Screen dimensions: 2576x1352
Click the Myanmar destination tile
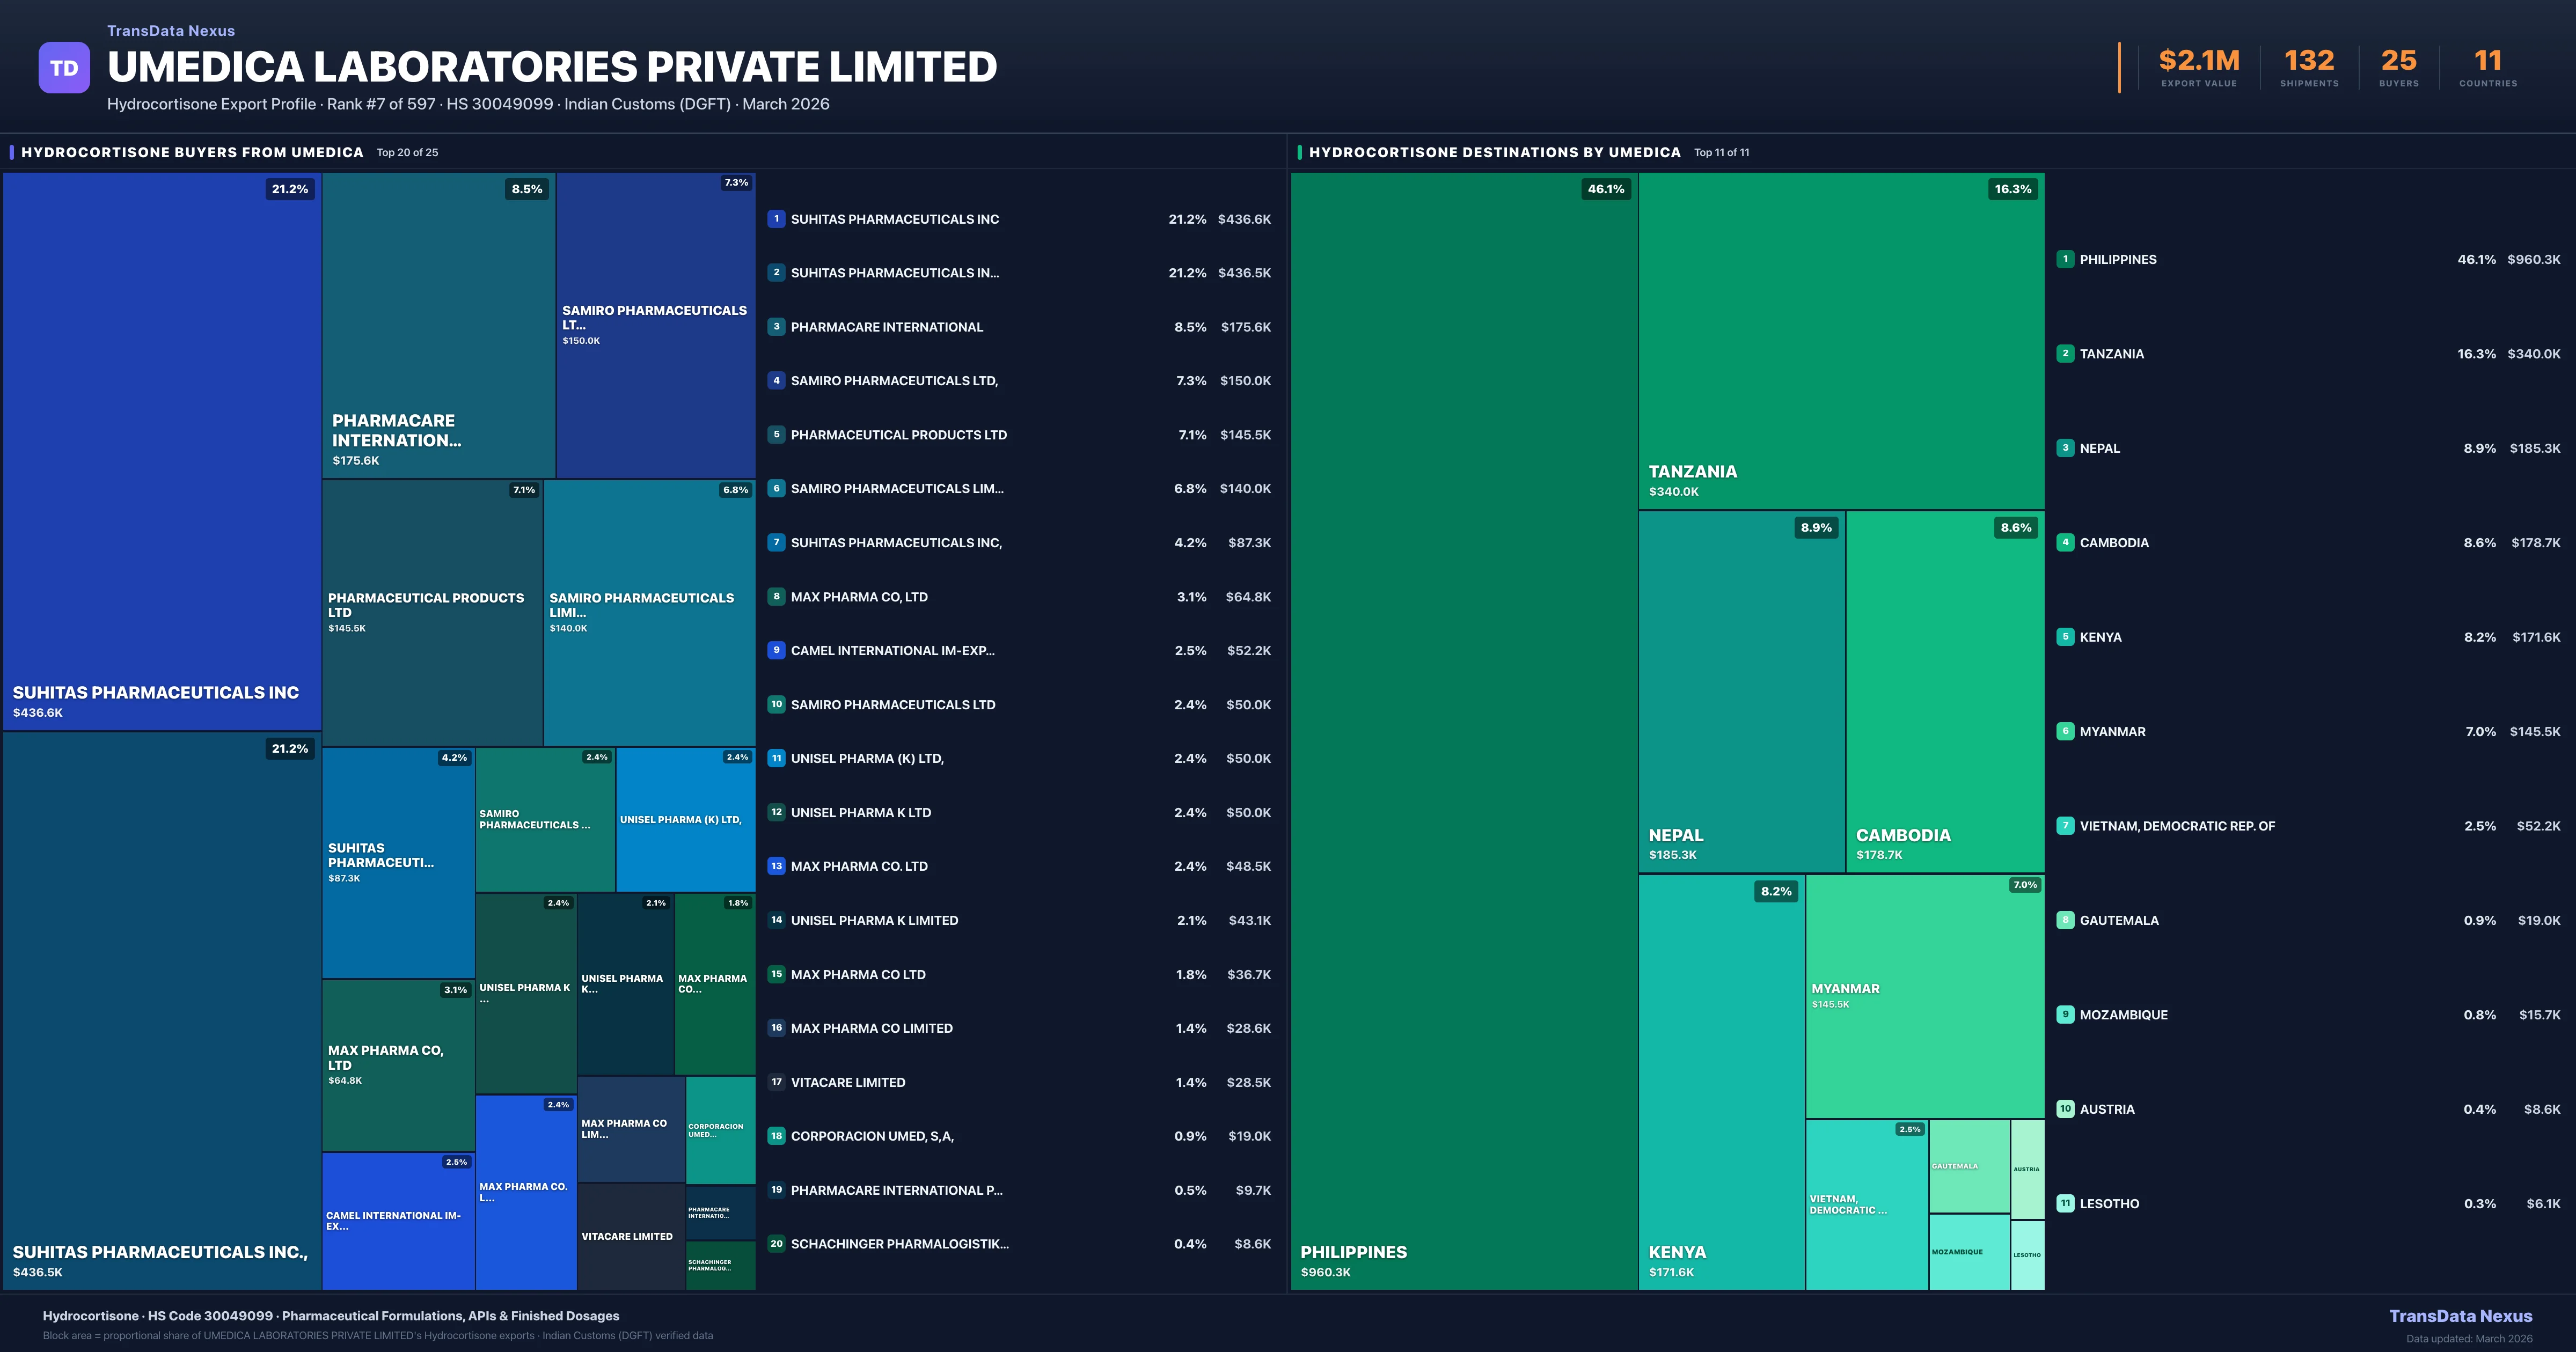[x=1924, y=996]
